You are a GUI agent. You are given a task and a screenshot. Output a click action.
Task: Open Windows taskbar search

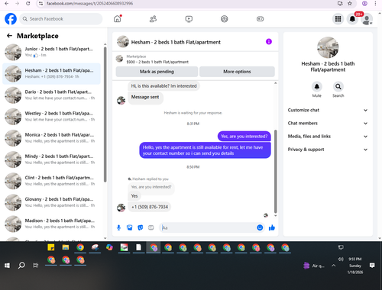pyautogui.click(x=21, y=266)
